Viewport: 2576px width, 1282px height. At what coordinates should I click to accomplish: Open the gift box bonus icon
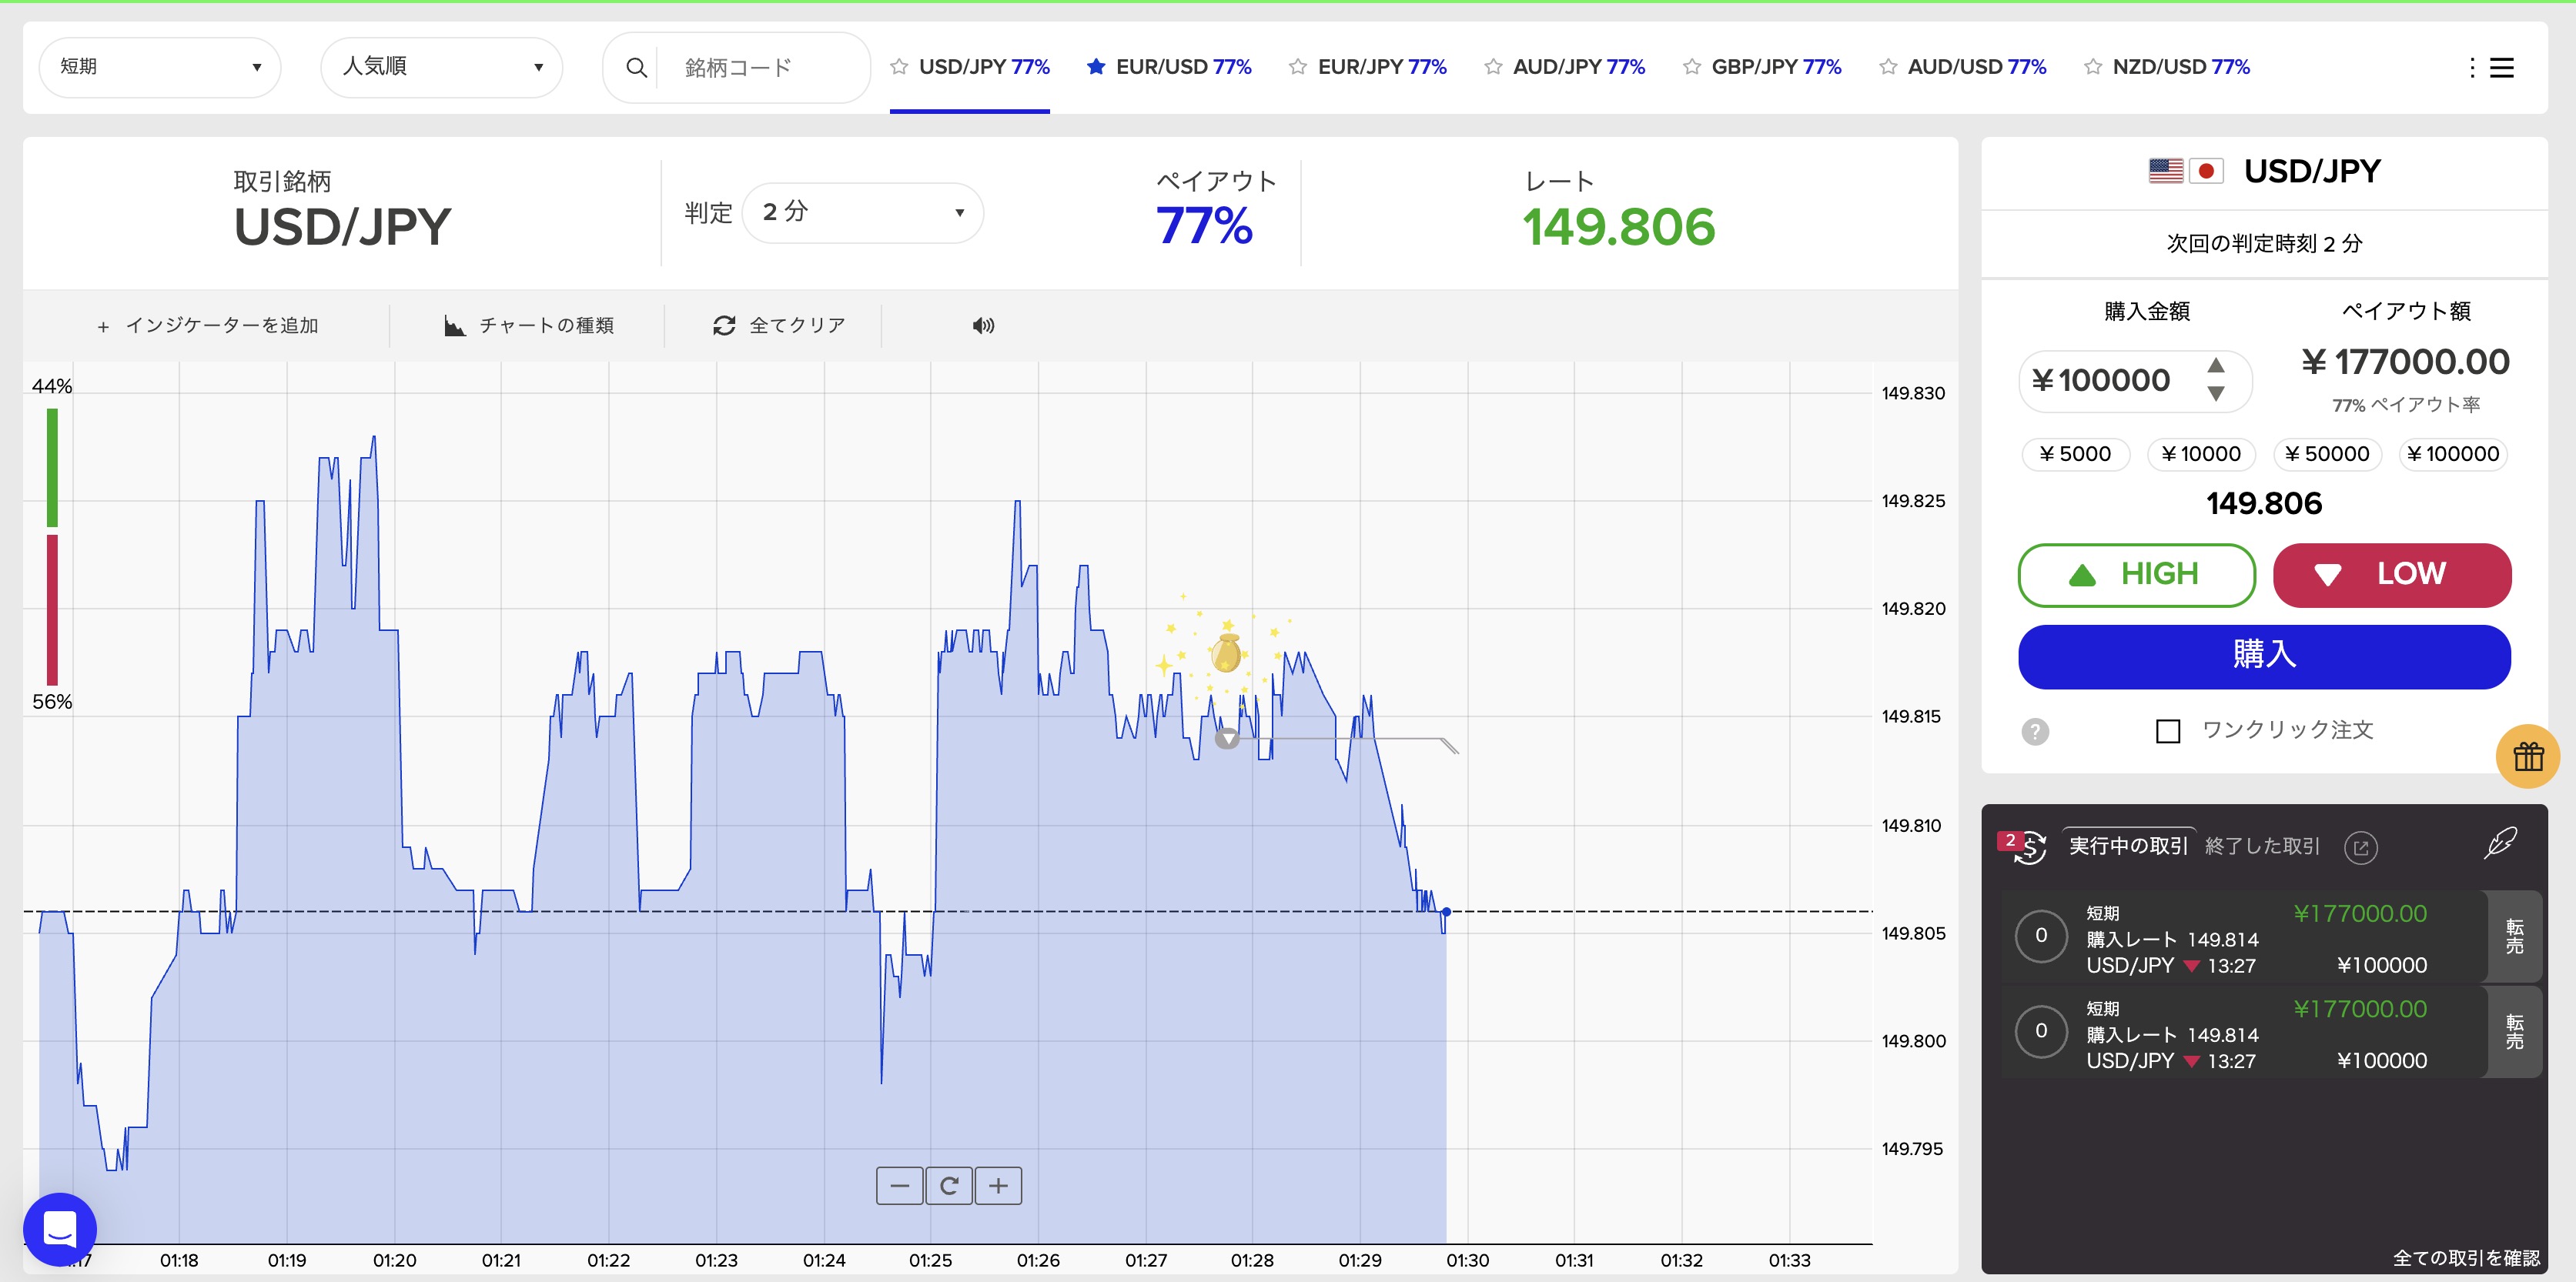pos(2527,756)
